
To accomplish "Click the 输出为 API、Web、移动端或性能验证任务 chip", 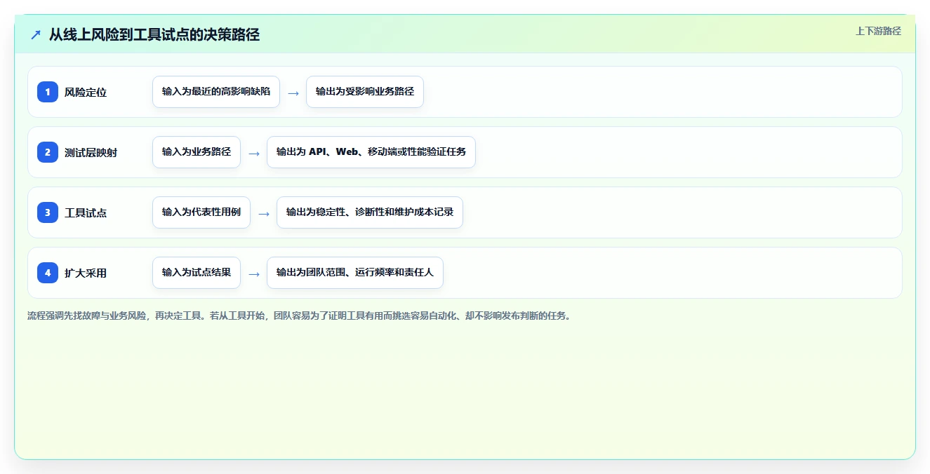I will click(x=371, y=152).
